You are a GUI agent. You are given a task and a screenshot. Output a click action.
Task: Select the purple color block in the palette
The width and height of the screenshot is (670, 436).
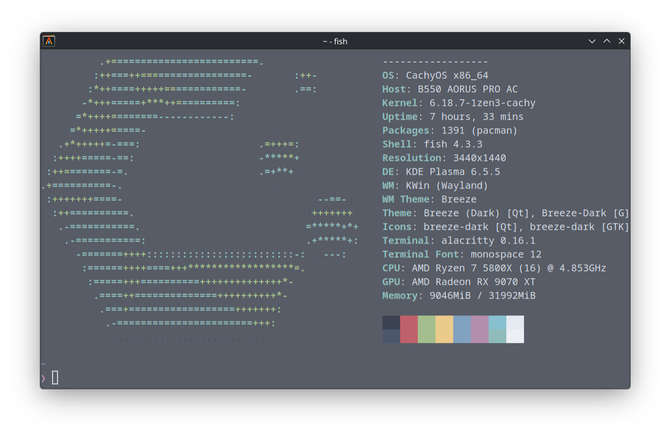(x=480, y=329)
